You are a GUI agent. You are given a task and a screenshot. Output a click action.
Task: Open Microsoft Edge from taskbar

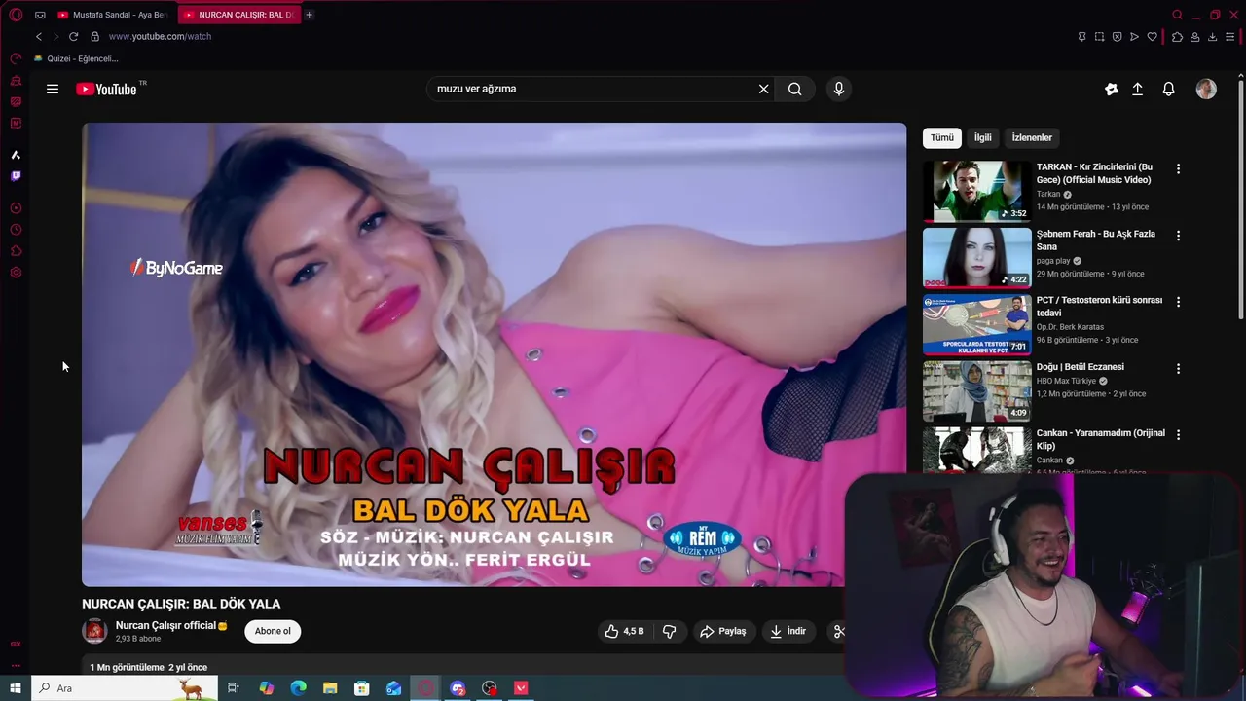point(298,688)
